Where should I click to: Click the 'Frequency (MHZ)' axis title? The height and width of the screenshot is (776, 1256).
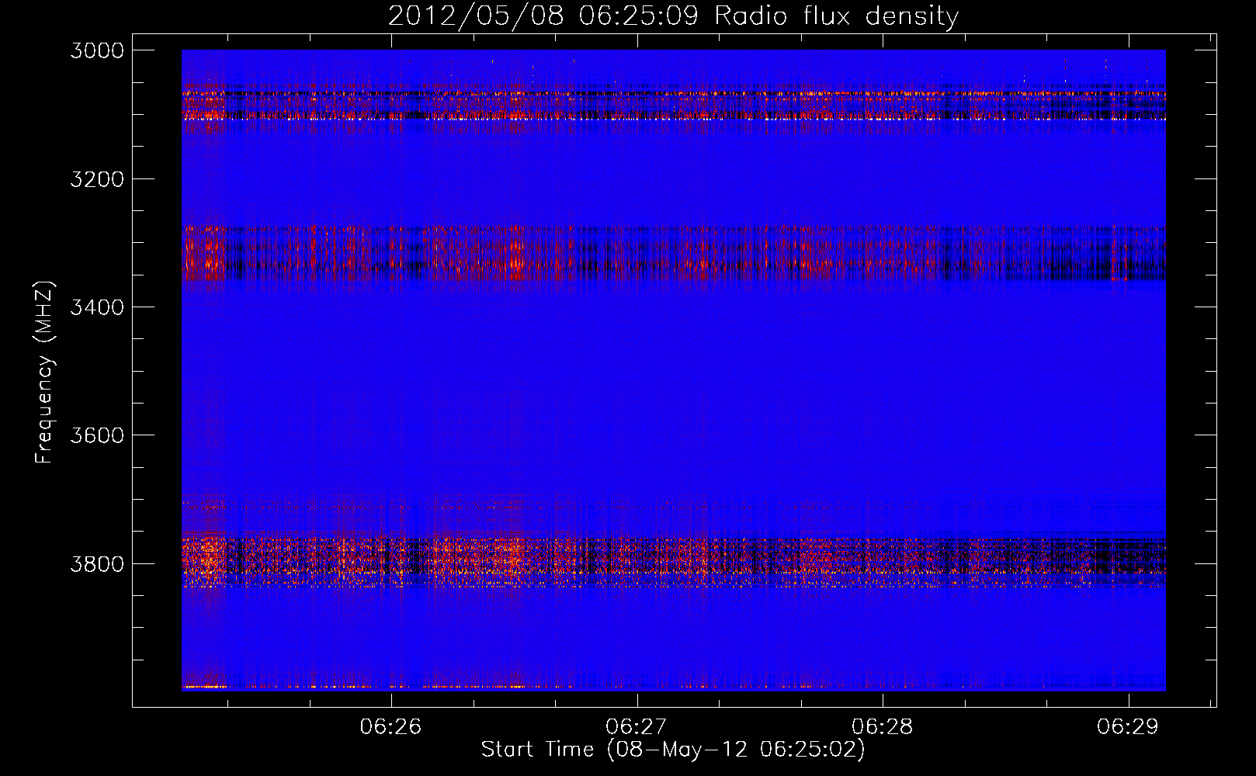tap(45, 372)
